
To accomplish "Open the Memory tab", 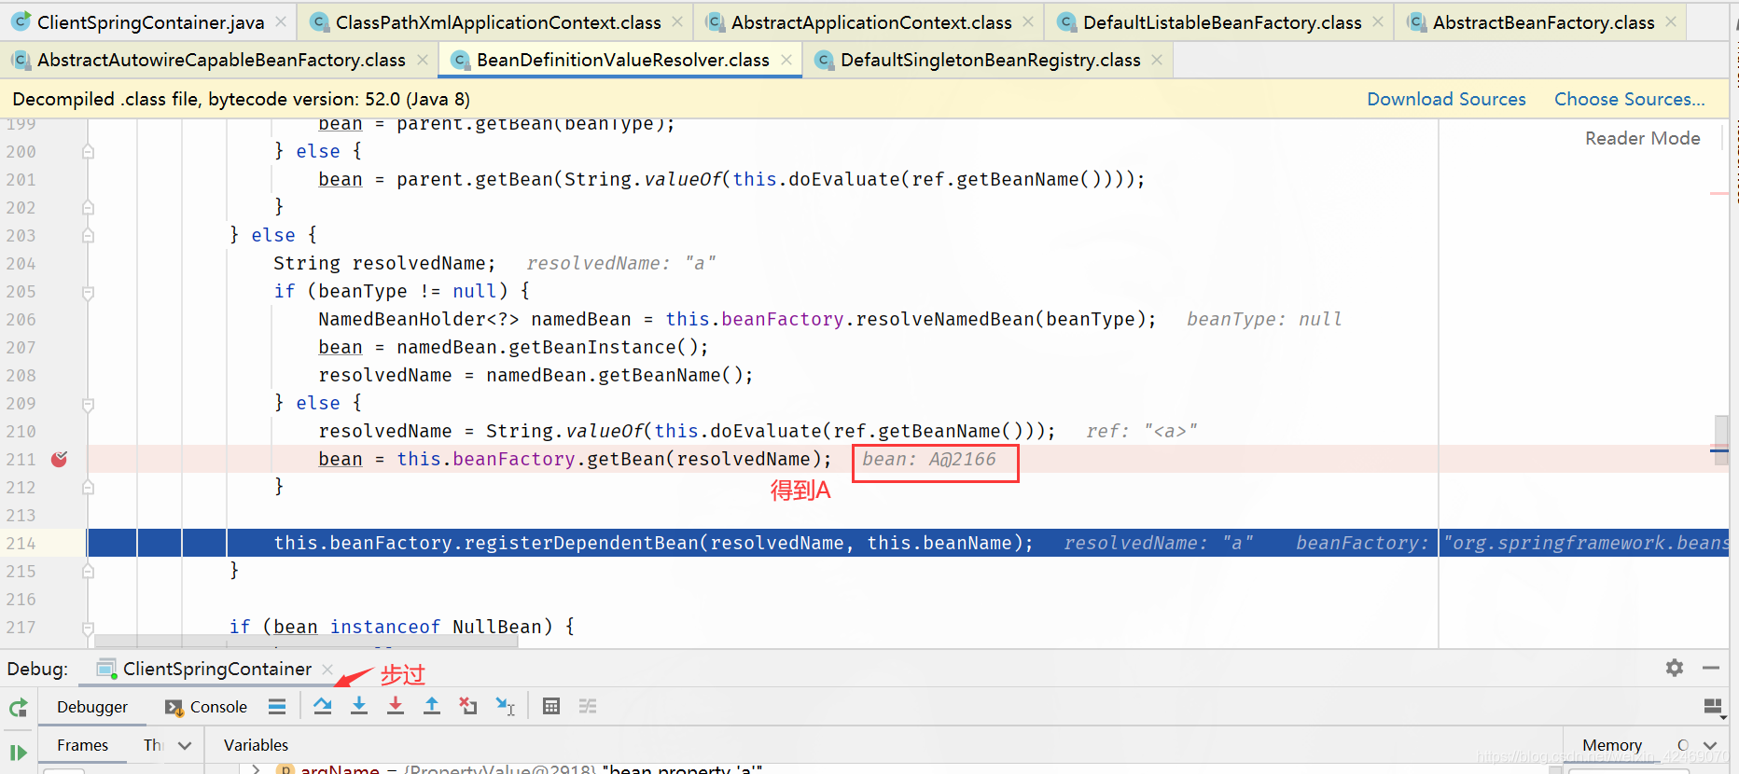I will coord(1611,745).
